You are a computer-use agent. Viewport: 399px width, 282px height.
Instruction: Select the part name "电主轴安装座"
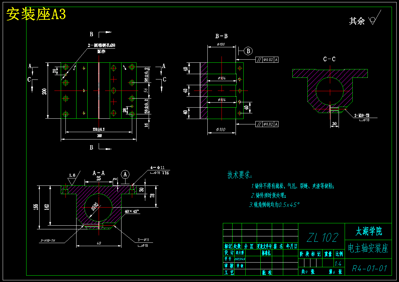click(x=368, y=248)
